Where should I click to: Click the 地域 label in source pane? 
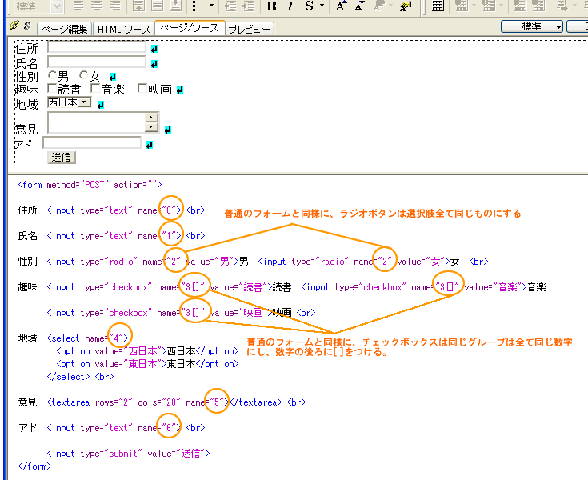pos(28,338)
